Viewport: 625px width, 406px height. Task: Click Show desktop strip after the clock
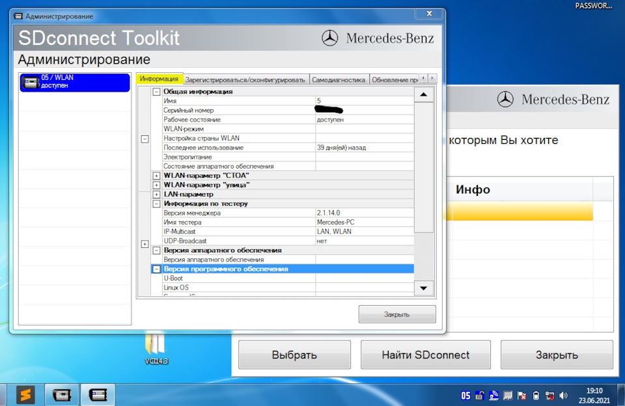tap(621, 395)
